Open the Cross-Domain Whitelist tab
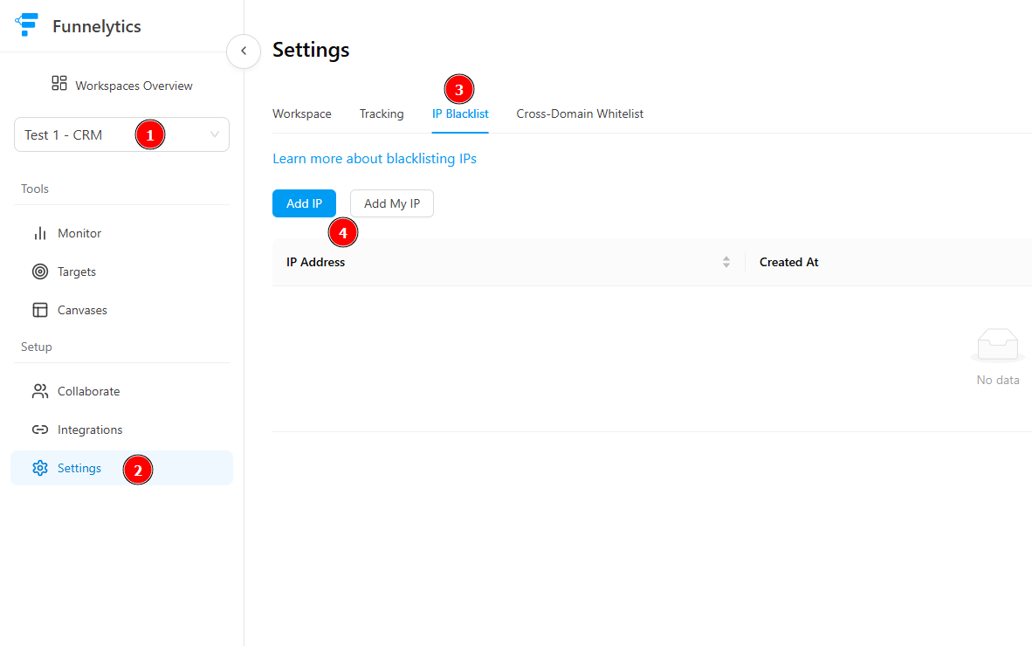The width and height of the screenshot is (1032, 646). click(x=580, y=113)
